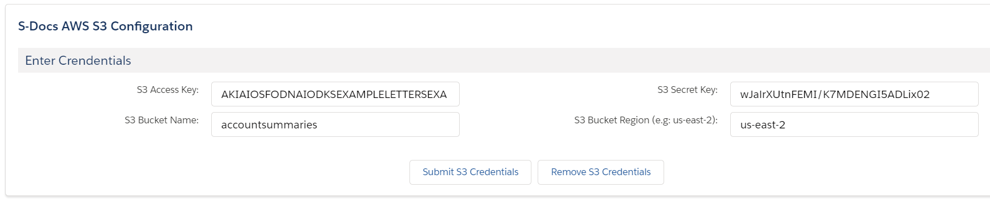Click the 'S3 Access Key:' label
The image size is (990, 205).
point(168,90)
